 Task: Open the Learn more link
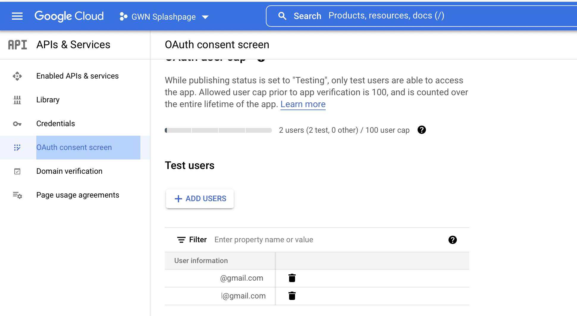pyautogui.click(x=303, y=104)
